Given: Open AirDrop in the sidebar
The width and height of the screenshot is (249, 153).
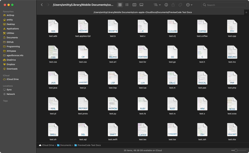Looking at the screenshot, I should [10, 15].
